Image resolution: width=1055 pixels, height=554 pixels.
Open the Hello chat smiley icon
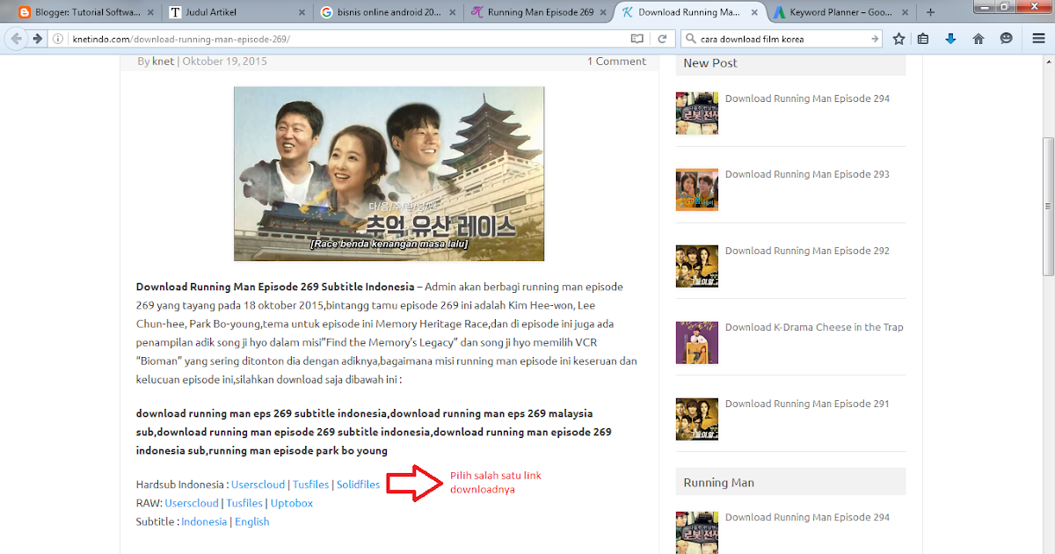(1007, 39)
